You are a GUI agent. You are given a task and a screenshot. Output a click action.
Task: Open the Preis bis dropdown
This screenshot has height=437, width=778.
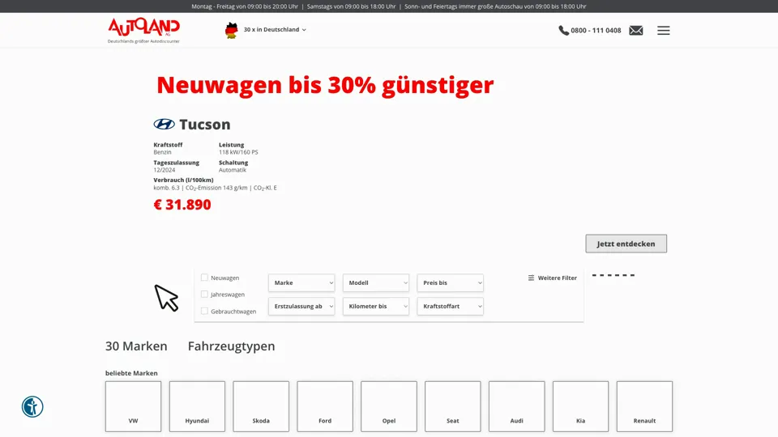click(x=451, y=283)
